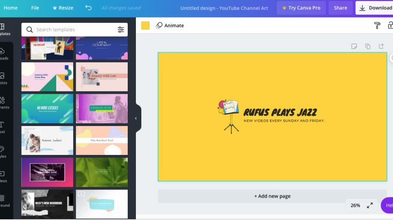The image size is (393, 221).
Task: Click the add page icon above canvas
Action: (381, 46)
